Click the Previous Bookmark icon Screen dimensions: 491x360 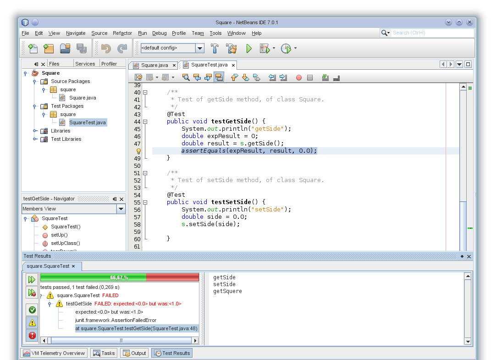click(x=234, y=78)
